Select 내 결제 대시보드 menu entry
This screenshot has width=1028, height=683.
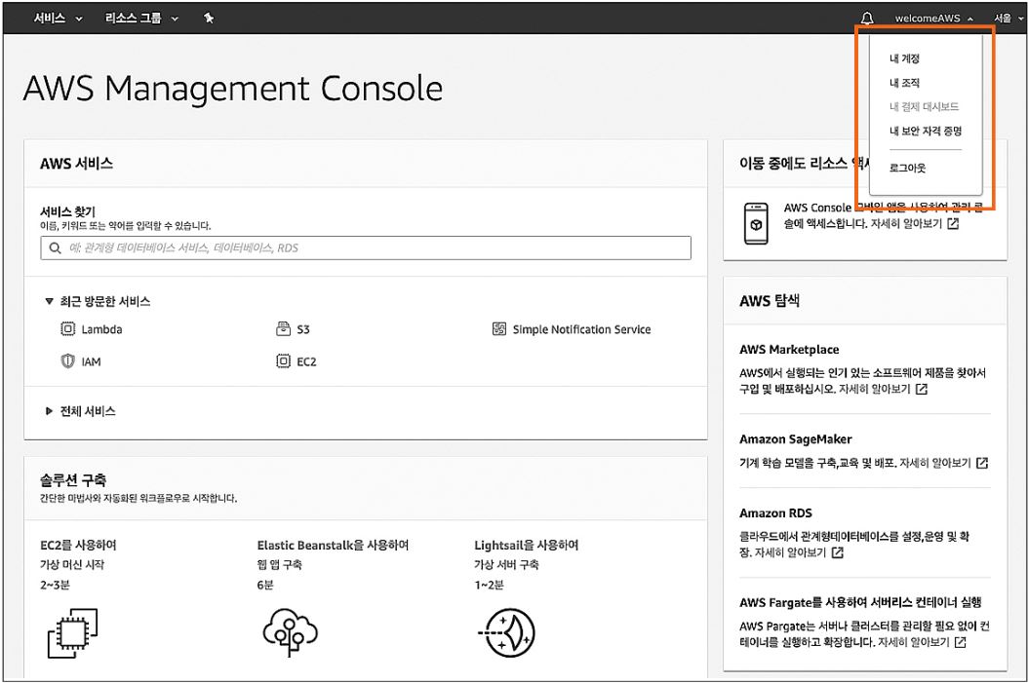[x=924, y=106]
